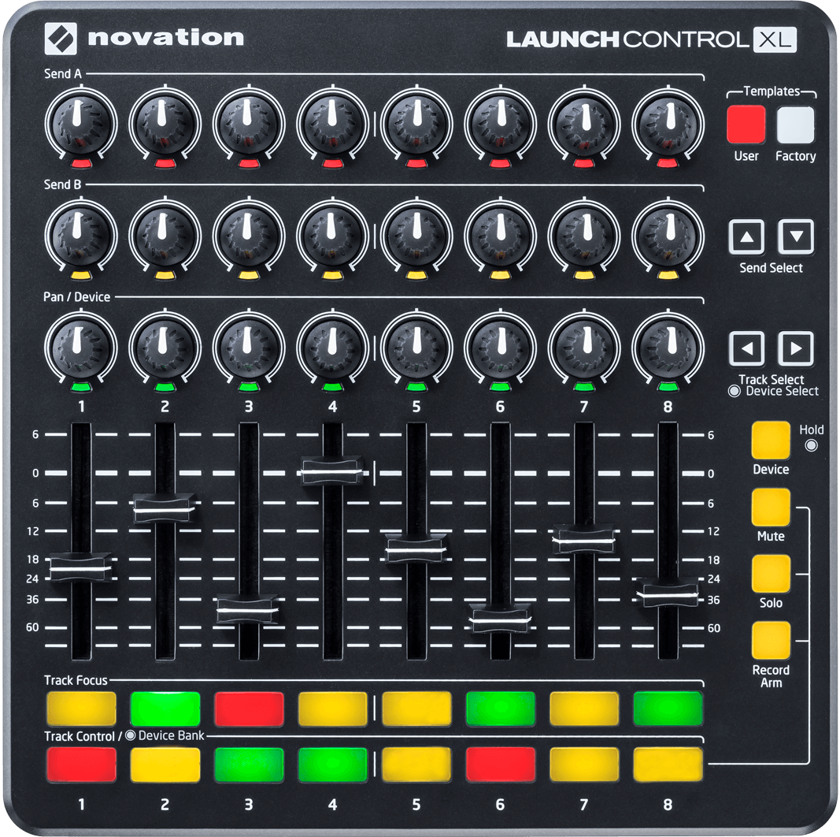Click the Pan/Device knob for channel 4
The image size is (840, 837).
pos(332,348)
